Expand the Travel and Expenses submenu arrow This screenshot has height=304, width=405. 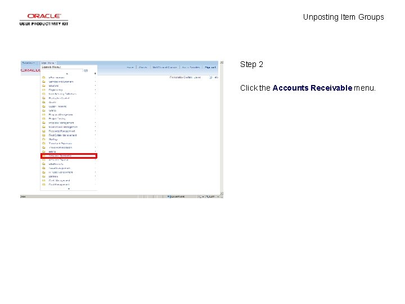(95, 144)
